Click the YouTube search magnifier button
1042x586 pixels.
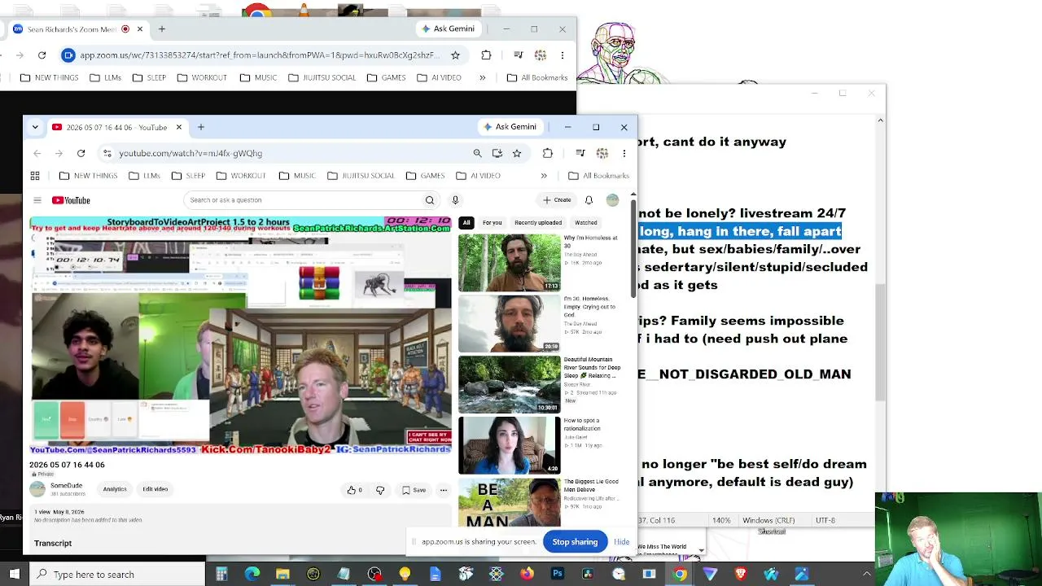coord(430,200)
